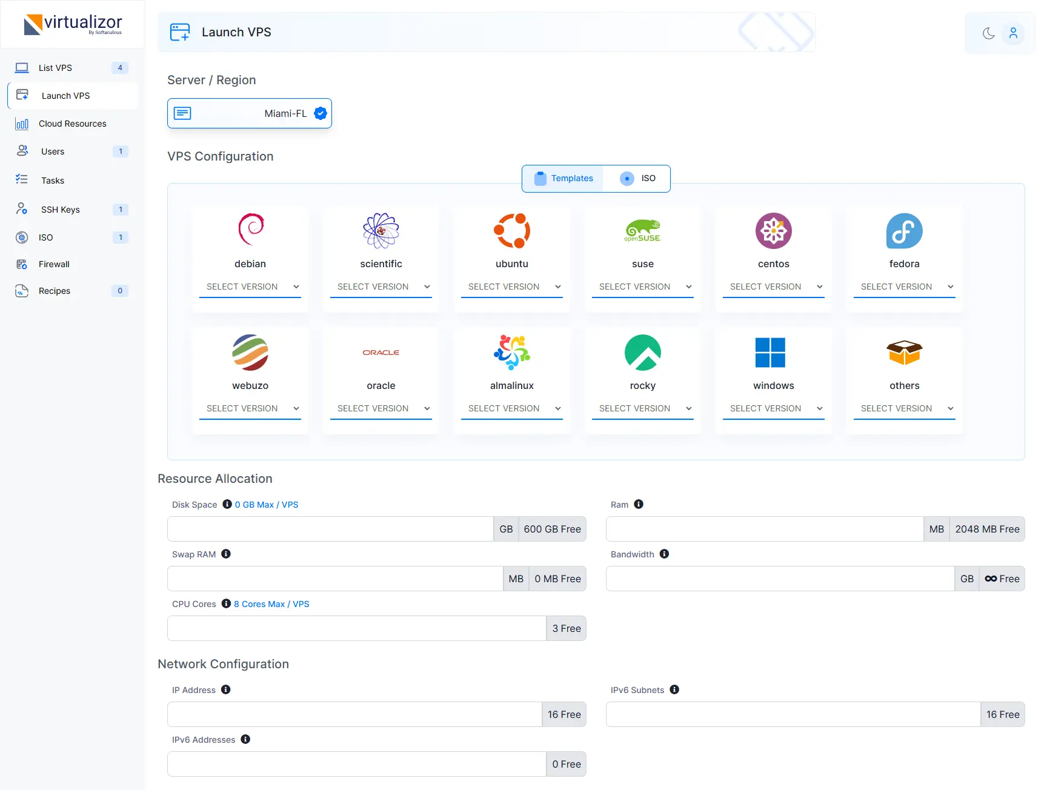Click the rocky linux logo

(643, 352)
